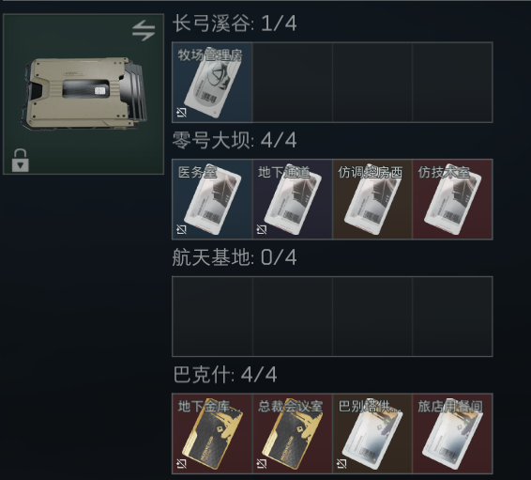Select the 仿技术室 keycard
The image size is (531, 480).
click(453, 199)
